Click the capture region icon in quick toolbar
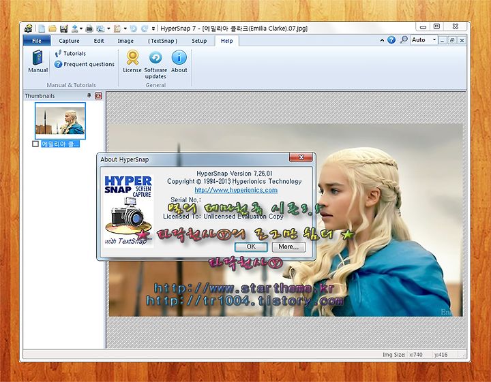The height and width of the screenshot is (382, 491). point(100,29)
